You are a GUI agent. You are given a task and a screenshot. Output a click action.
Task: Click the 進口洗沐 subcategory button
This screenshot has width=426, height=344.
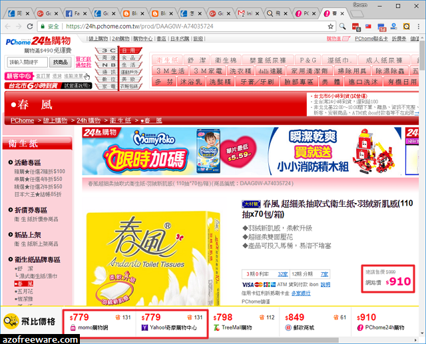[363, 82]
